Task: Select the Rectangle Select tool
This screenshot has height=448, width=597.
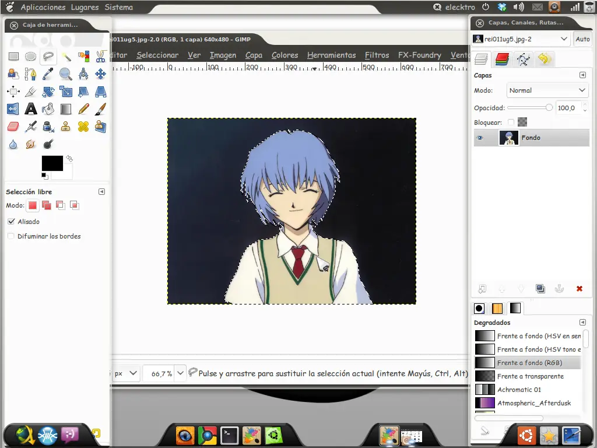Action: point(13,57)
